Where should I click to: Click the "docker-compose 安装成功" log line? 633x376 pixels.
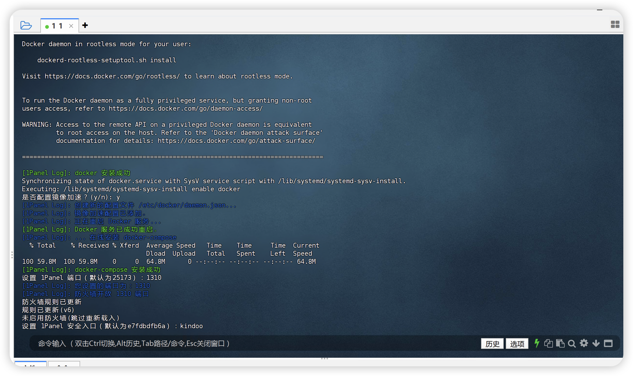click(x=91, y=270)
